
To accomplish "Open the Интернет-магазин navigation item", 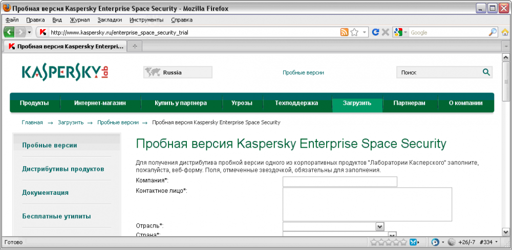I will (x=100, y=103).
